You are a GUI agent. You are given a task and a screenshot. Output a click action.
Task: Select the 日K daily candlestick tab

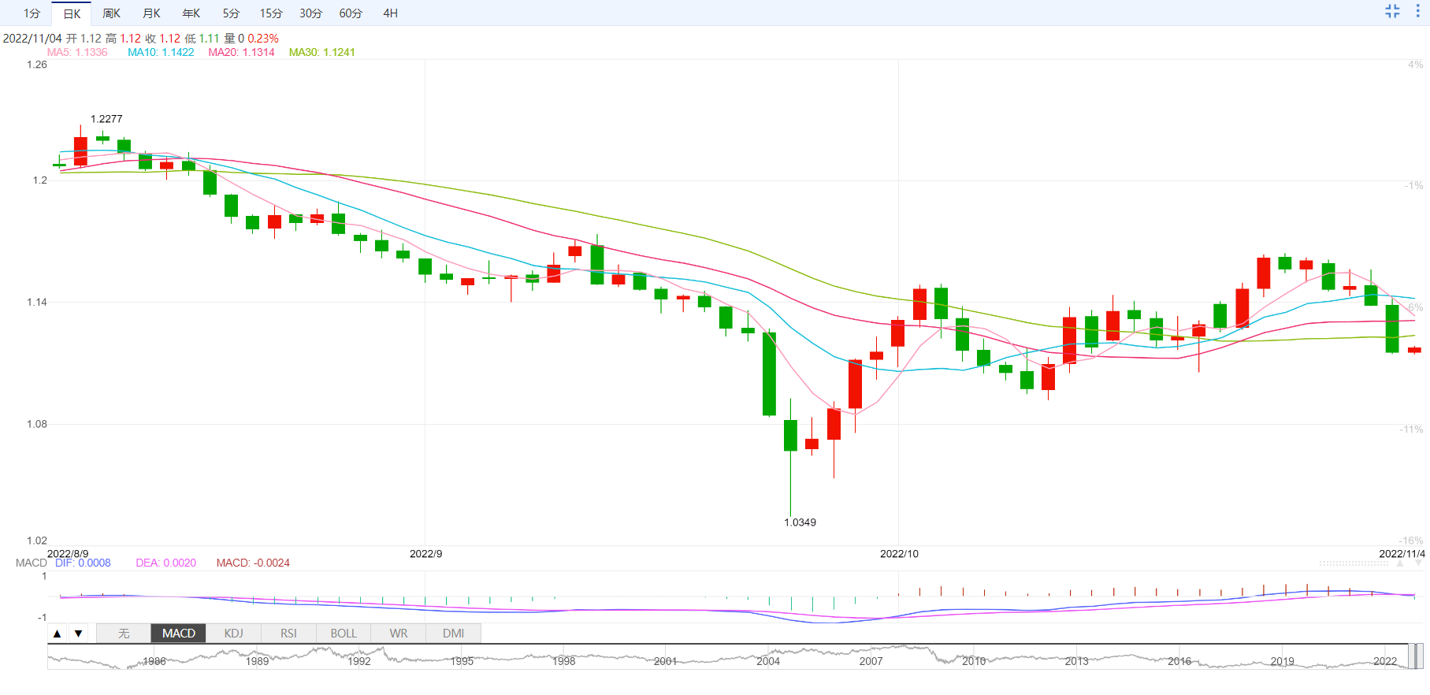[x=72, y=13]
